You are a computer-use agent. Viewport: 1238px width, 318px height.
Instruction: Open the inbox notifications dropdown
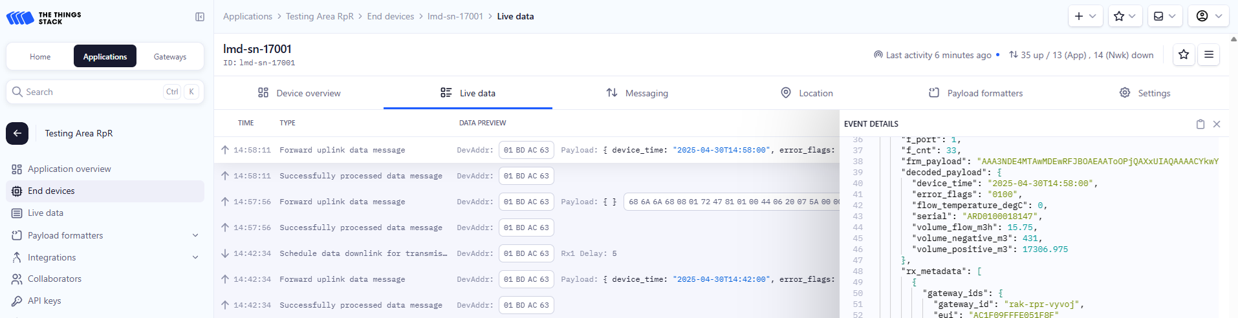click(1164, 16)
